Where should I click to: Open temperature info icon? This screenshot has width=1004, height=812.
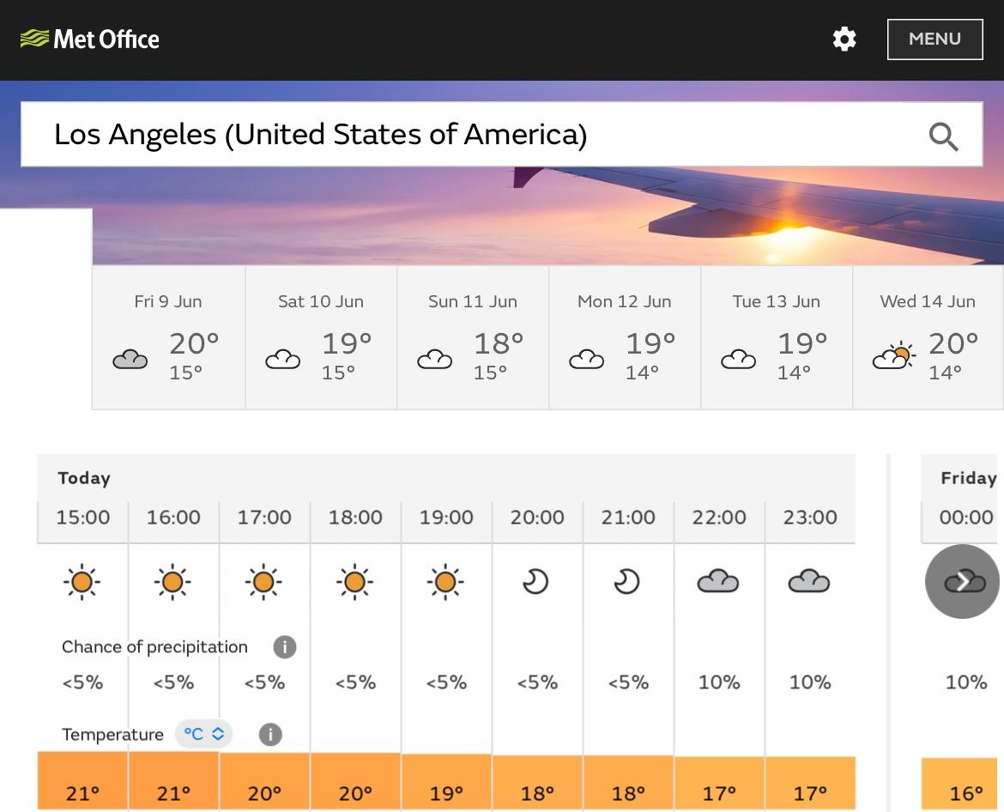coord(270,735)
